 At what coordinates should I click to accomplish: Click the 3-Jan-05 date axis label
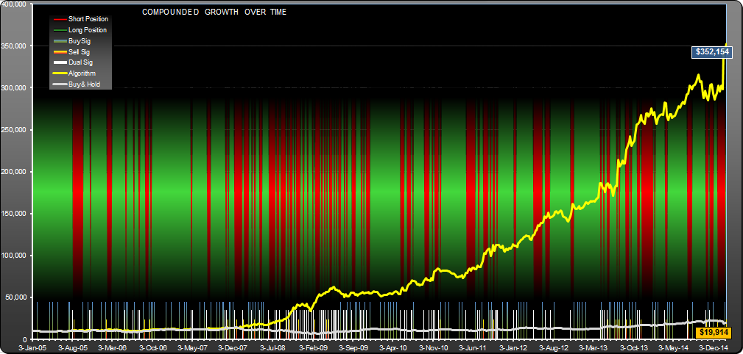pos(32,347)
